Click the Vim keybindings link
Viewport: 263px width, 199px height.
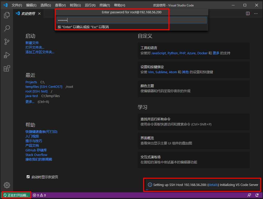coord(151,72)
